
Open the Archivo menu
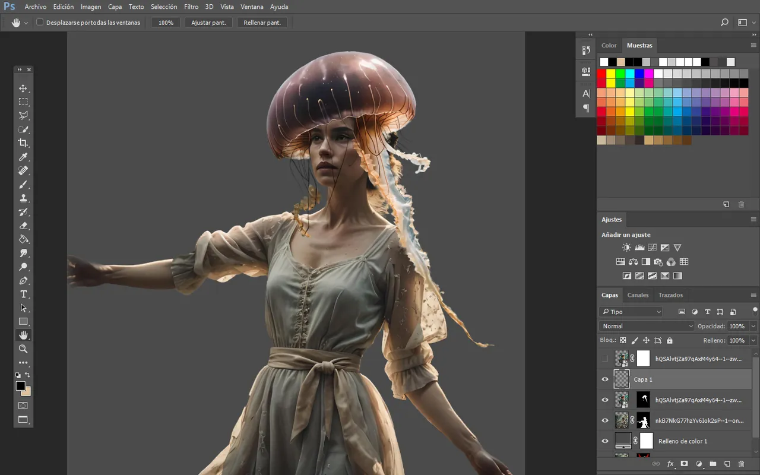pos(36,7)
